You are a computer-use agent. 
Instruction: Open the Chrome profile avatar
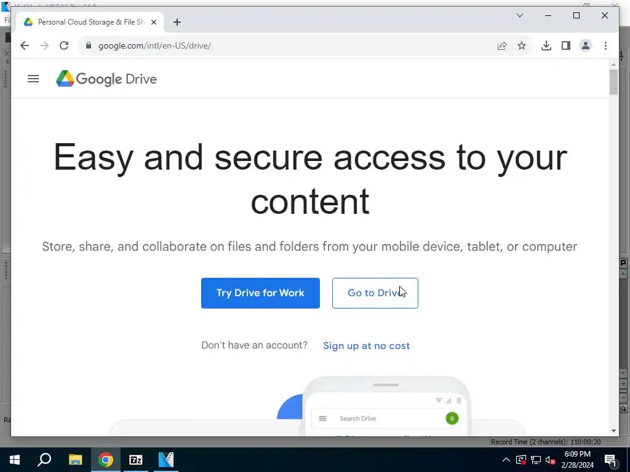586,45
